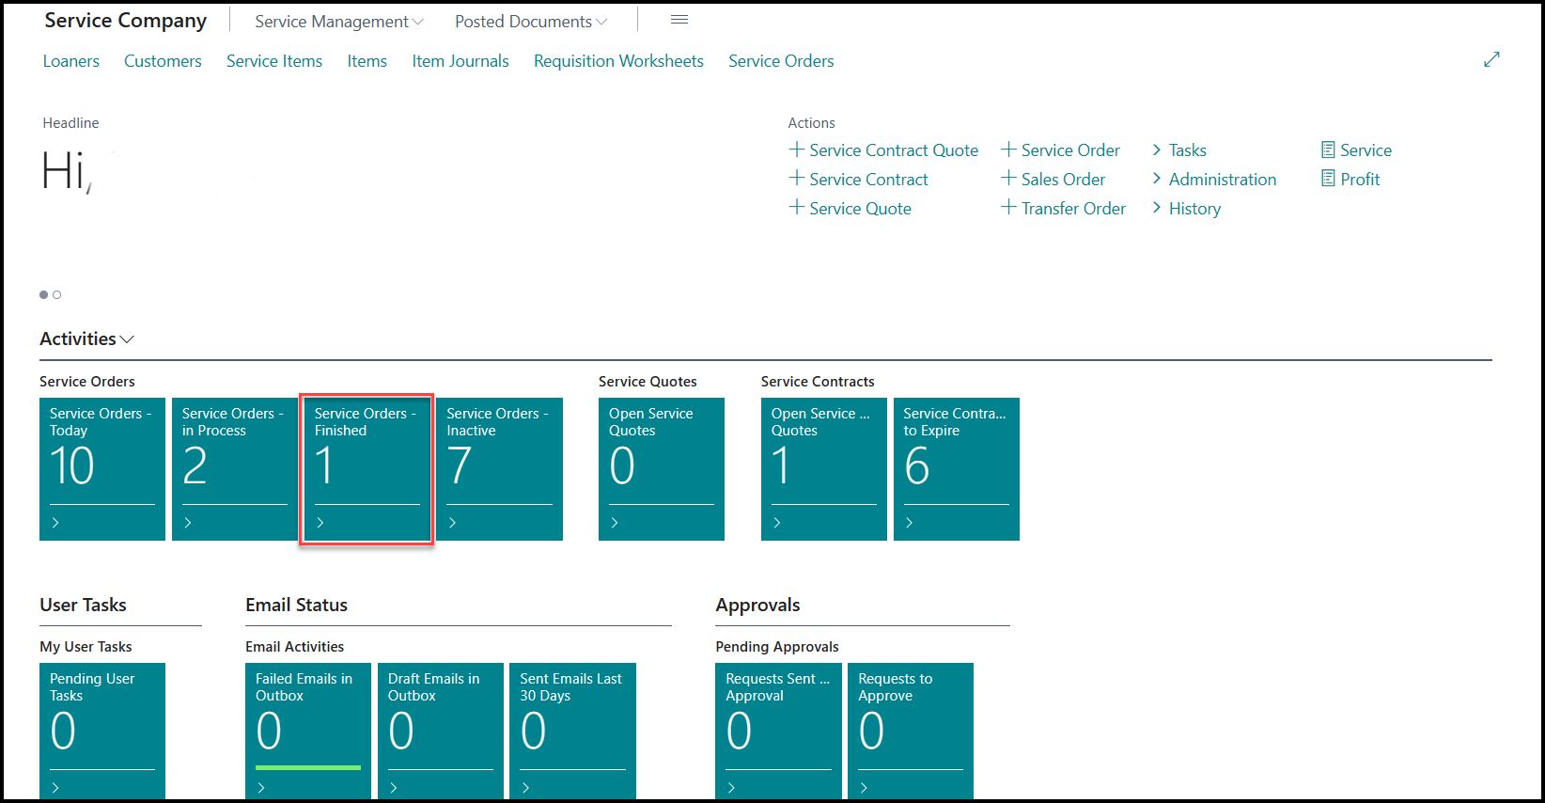The height and width of the screenshot is (803, 1545).
Task: Open the Customers menu item
Action: click(163, 61)
